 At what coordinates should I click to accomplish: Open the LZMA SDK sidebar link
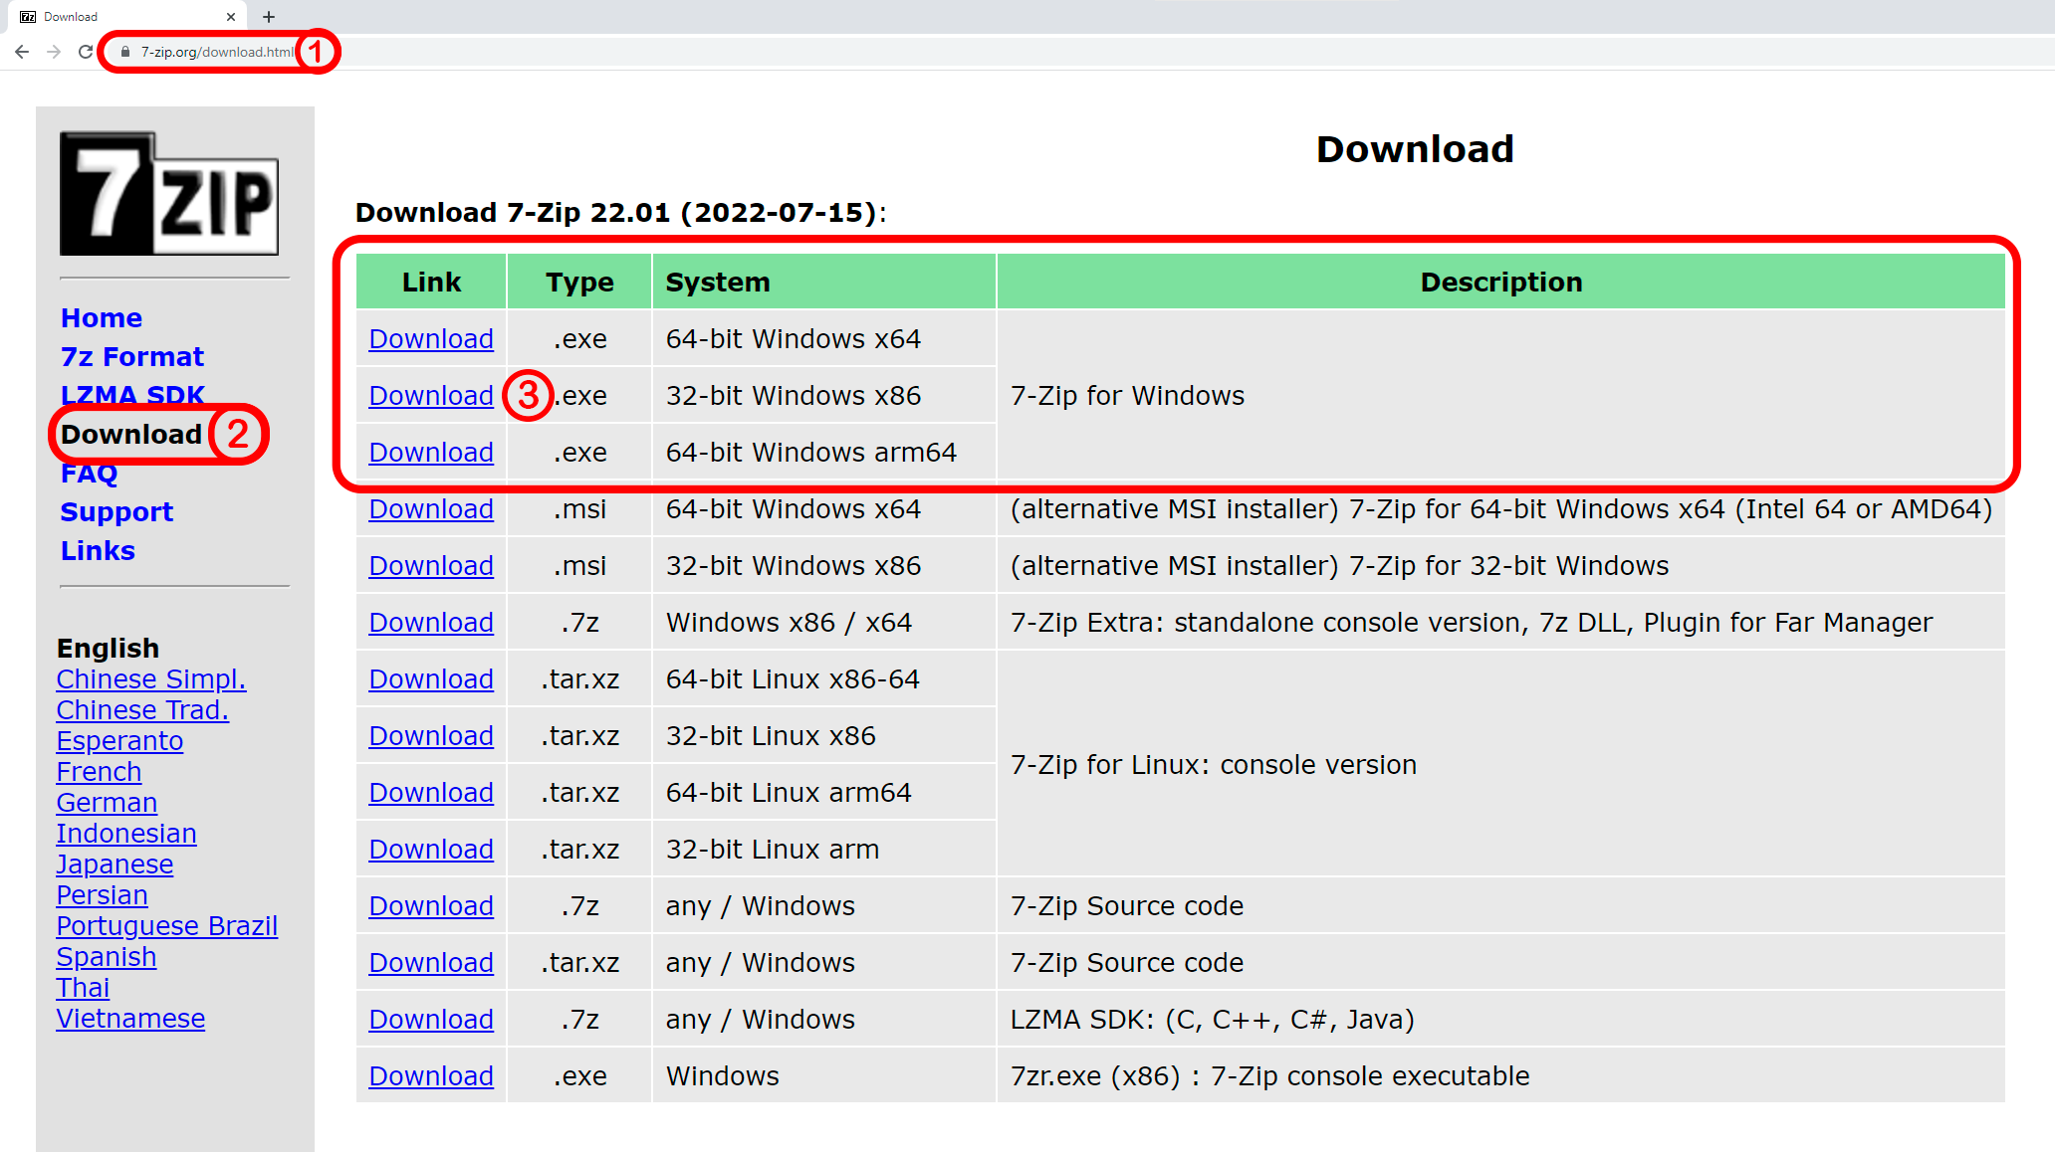pos(132,395)
